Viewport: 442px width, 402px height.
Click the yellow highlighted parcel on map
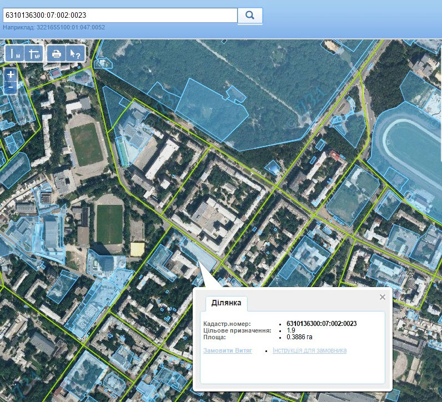point(137,249)
